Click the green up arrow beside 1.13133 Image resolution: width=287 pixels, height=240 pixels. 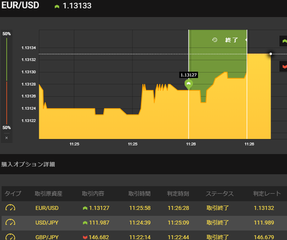57,7
